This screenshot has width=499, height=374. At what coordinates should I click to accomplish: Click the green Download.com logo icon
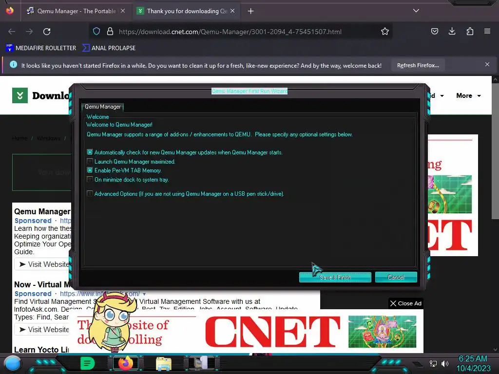20,95
